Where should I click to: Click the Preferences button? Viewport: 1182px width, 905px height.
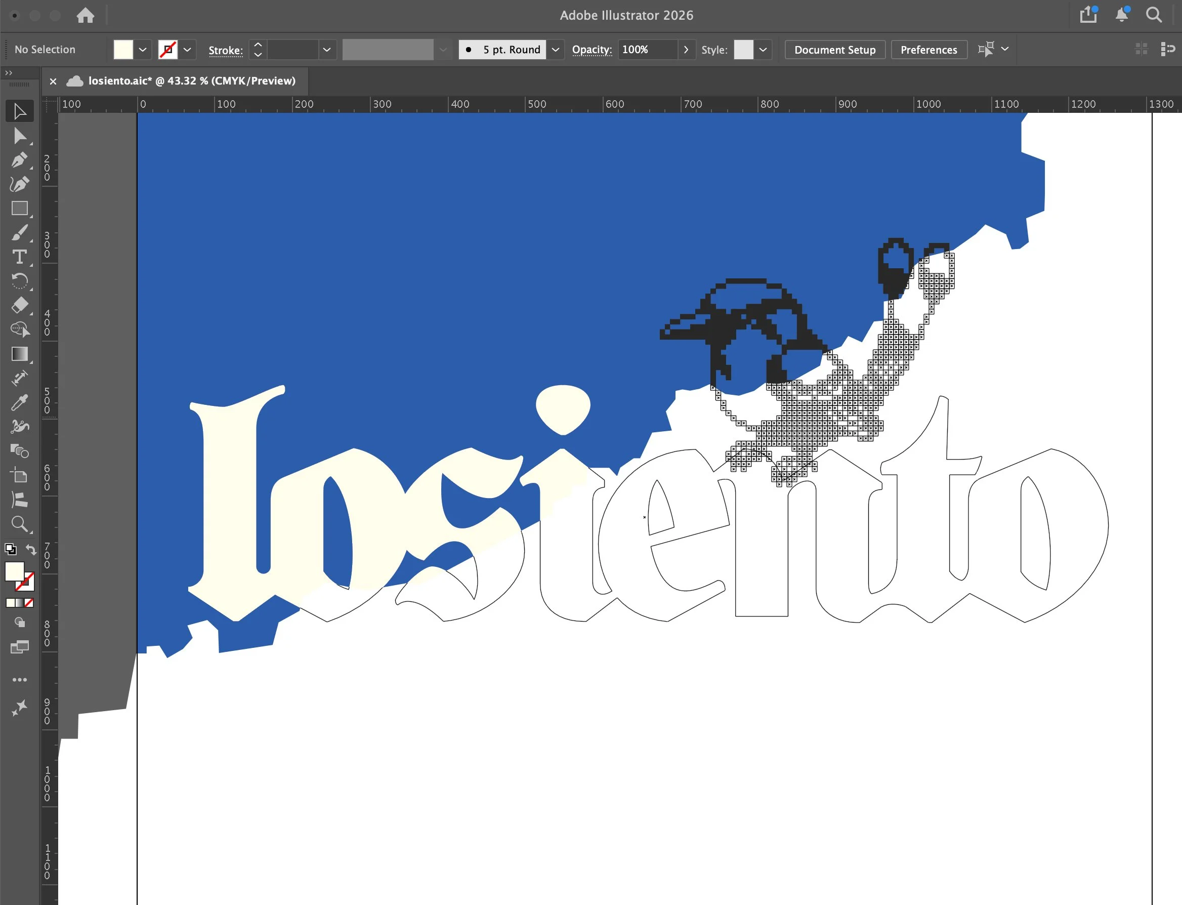click(928, 50)
